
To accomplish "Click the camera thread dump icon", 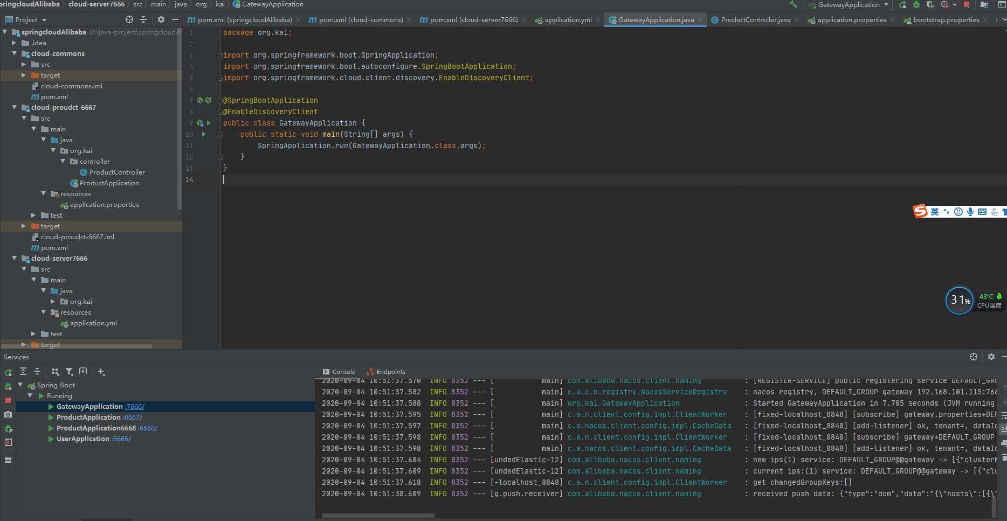I will [8, 414].
